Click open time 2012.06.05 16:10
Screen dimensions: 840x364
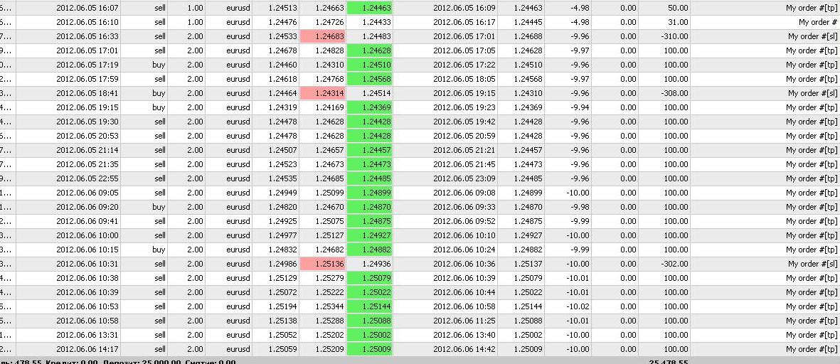[87, 23]
